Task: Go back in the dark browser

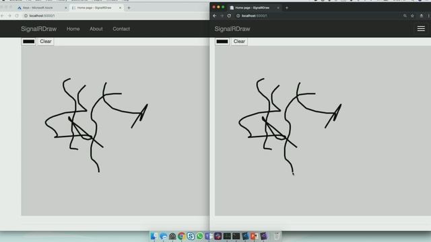Action: tap(214, 16)
